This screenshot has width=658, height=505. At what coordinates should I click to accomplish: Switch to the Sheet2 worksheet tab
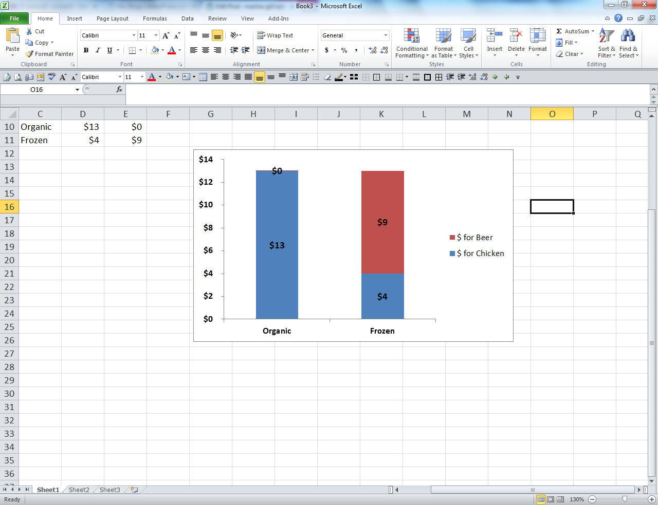[x=79, y=490]
